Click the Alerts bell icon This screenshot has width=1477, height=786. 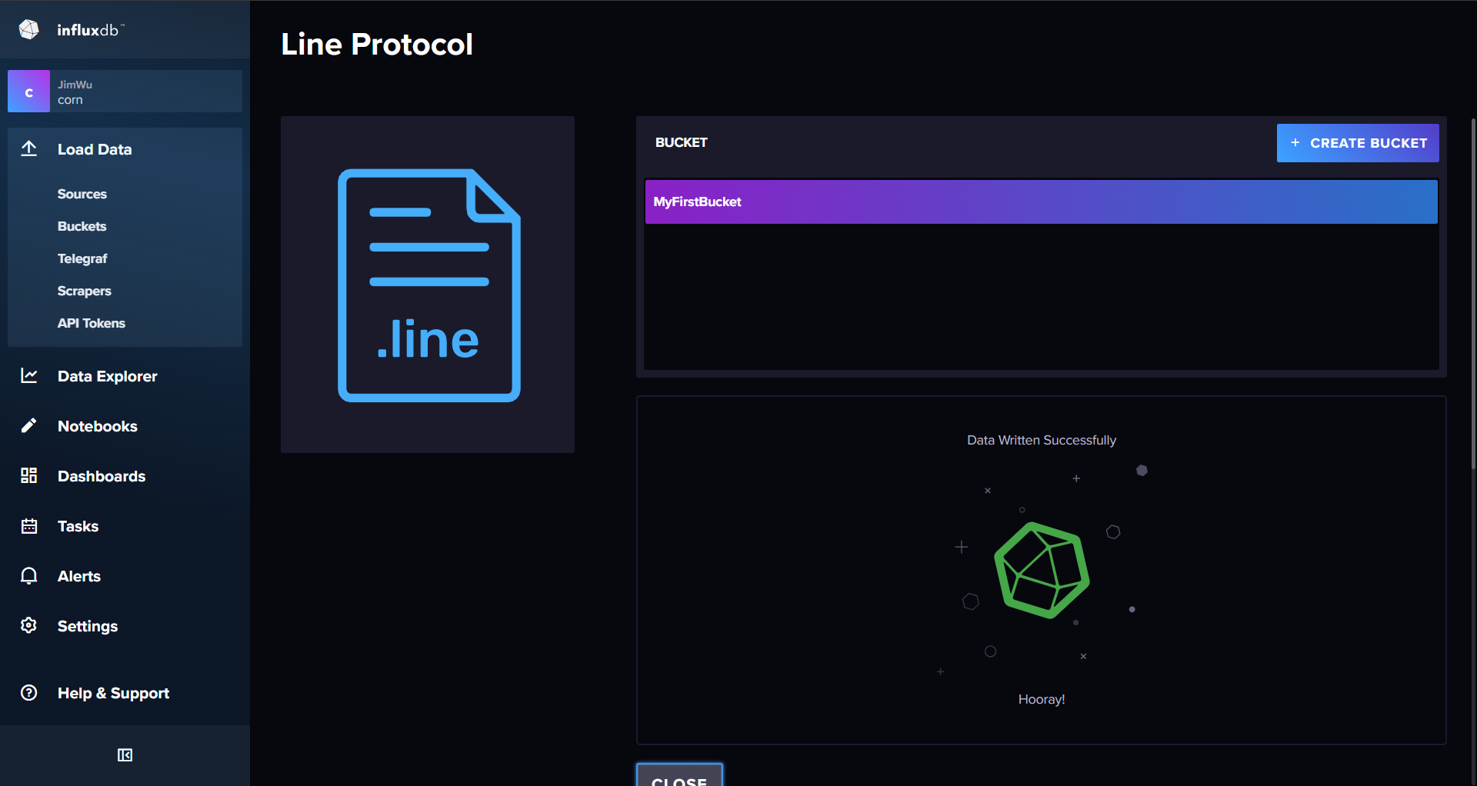pyautogui.click(x=29, y=576)
